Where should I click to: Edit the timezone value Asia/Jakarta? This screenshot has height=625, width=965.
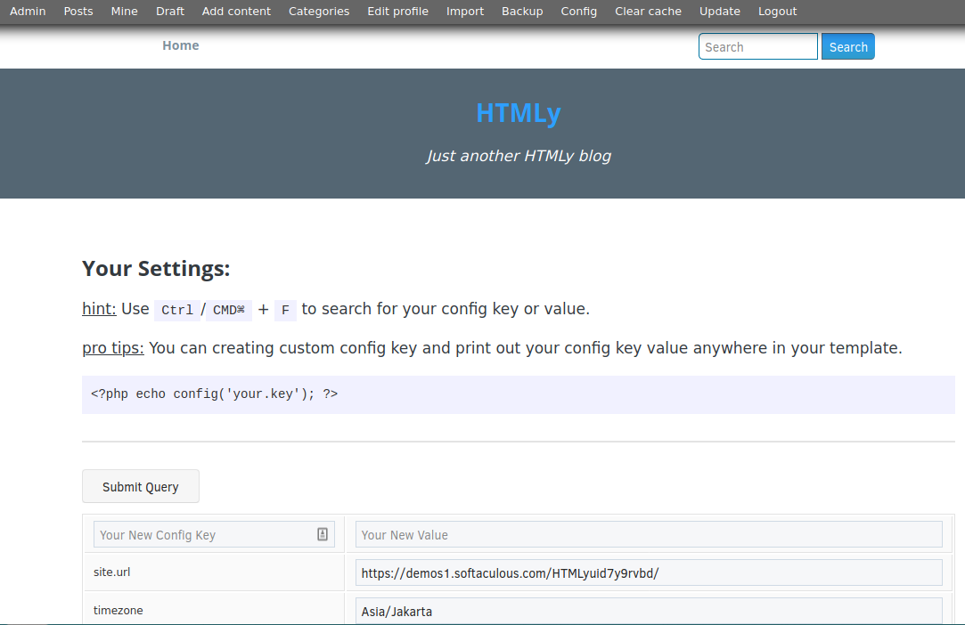pyautogui.click(x=649, y=611)
